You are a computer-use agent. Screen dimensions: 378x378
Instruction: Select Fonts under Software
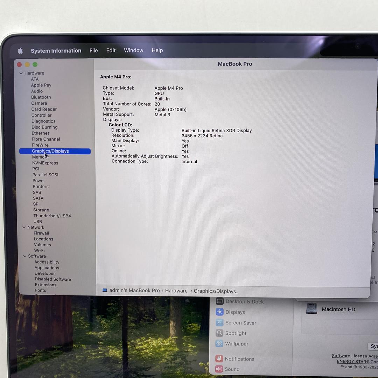(x=41, y=290)
